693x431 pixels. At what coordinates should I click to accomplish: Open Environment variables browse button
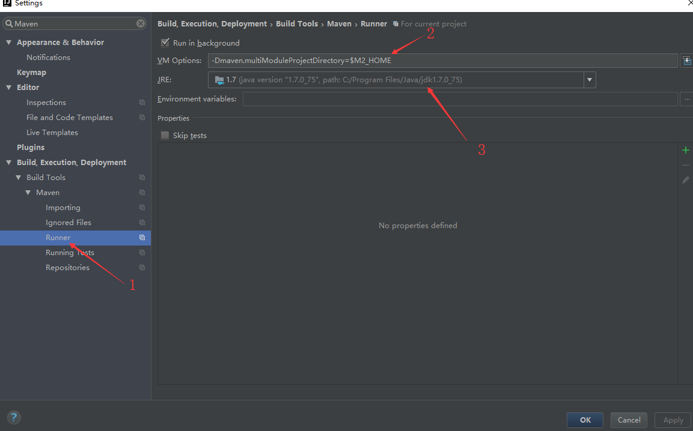686,100
